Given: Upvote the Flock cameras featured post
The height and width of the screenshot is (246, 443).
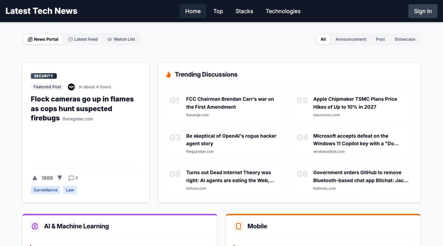Looking at the screenshot, I should click(35, 178).
